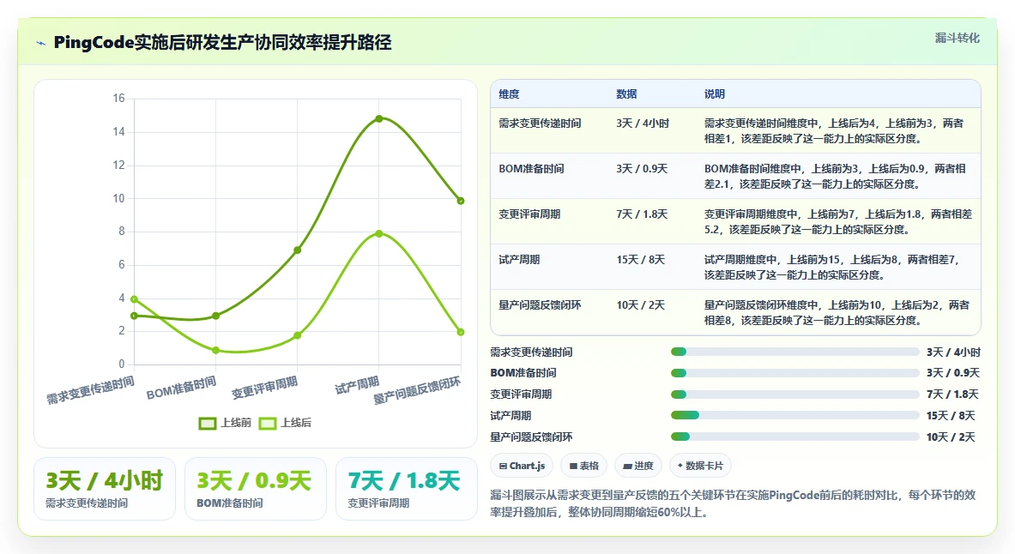
Task: Click the 上线后 point at 需求变更传递时间
Action: [134, 299]
